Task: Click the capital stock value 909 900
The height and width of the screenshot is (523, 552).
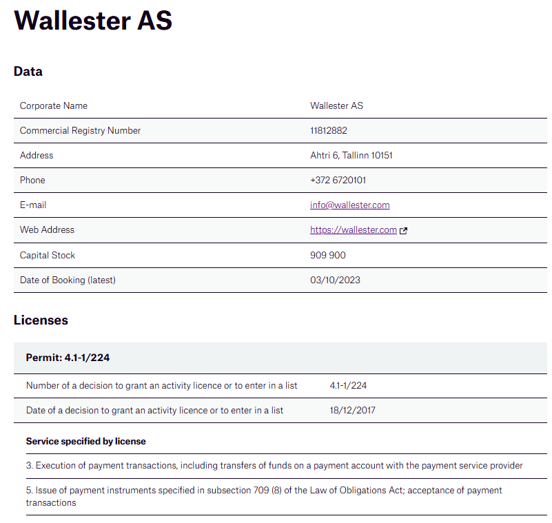Action: (x=328, y=256)
